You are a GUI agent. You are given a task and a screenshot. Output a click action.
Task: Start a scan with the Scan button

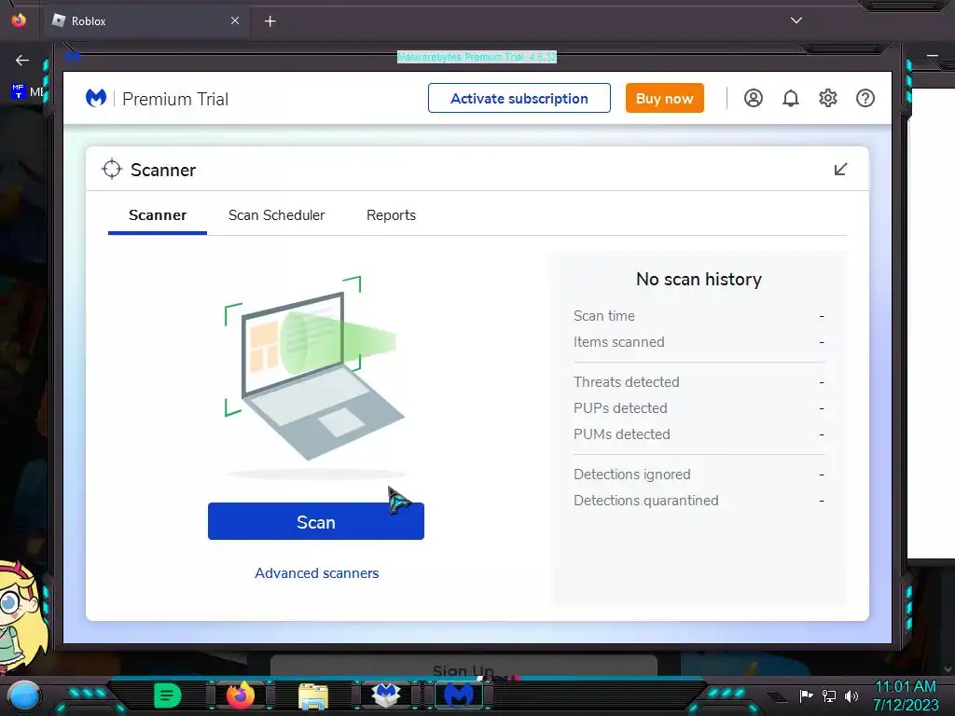point(316,521)
